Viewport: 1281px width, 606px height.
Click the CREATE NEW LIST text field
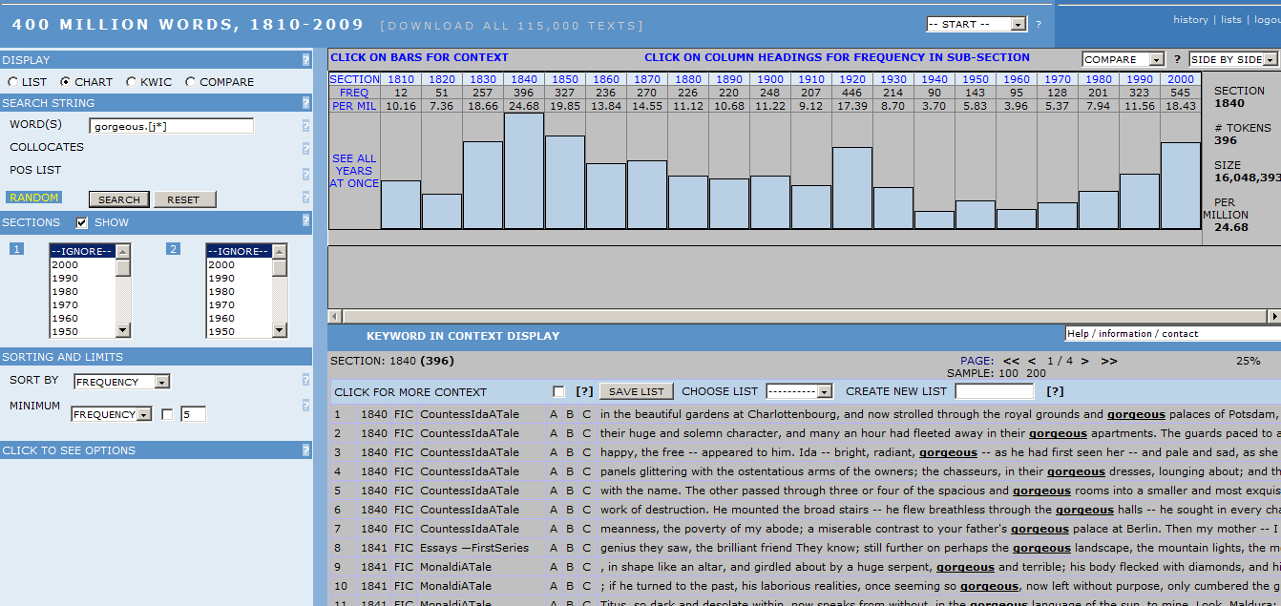[x=994, y=391]
